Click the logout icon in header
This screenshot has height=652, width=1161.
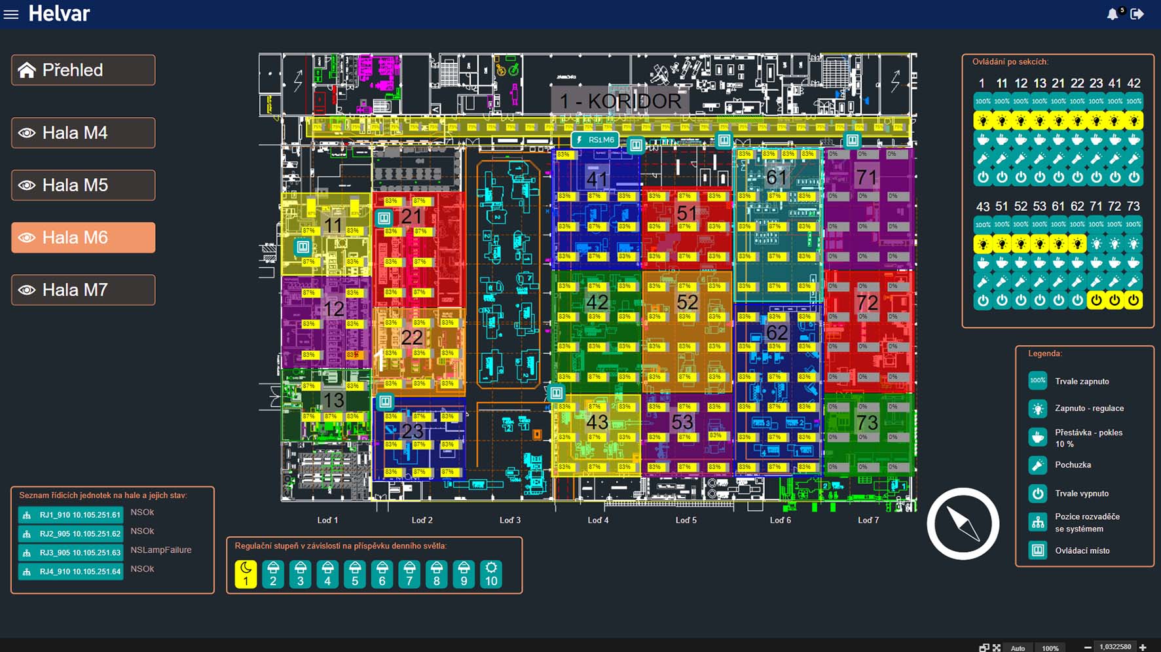(x=1137, y=14)
